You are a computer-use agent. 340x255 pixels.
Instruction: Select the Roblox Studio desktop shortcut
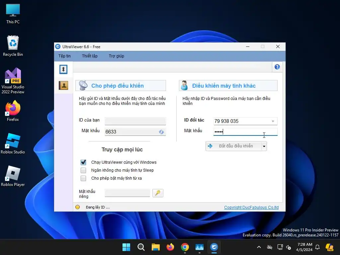click(x=13, y=143)
